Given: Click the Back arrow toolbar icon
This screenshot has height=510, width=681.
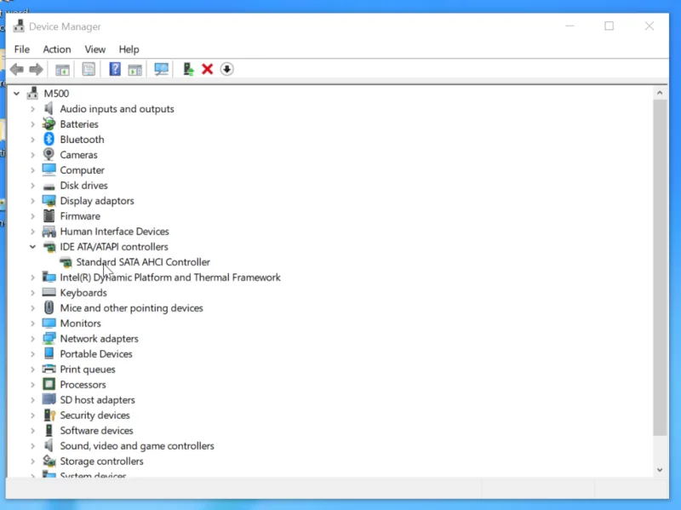Looking at the screenshot, I should 17,69.
